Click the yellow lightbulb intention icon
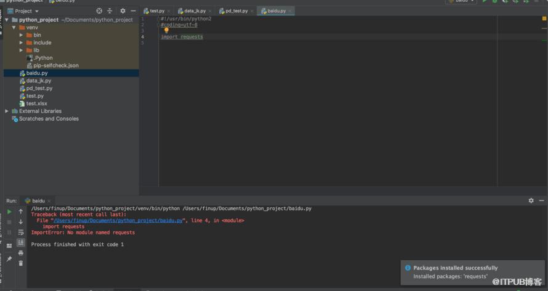This screenshot has height=291, width=548. click(x=166, y=30)
